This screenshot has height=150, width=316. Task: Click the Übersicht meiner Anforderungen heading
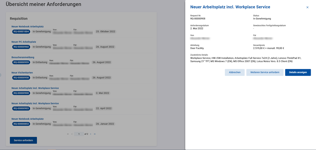pyautogui.click(x=43, y=4)
